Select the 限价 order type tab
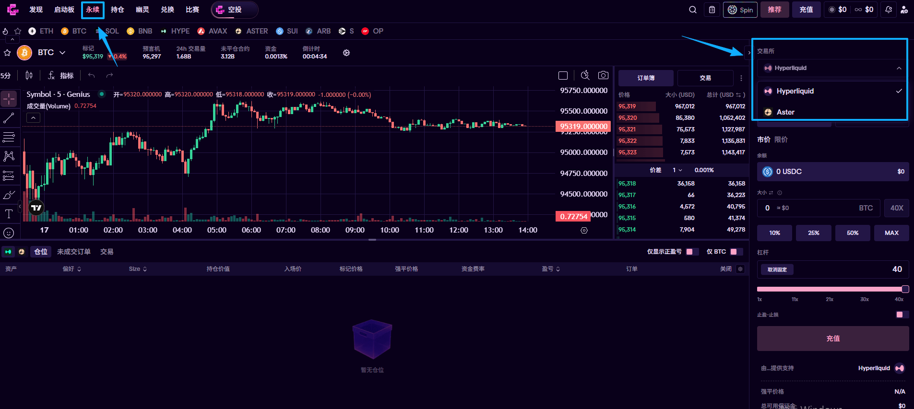 pos(781,140)
